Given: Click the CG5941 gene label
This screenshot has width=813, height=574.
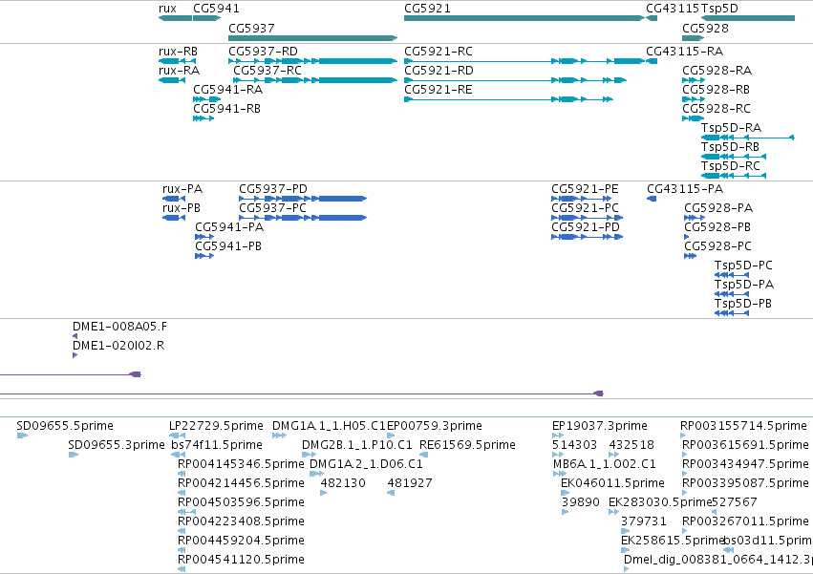Looking at the screenshot, I should pyautogui.click(x=216, y=9).
